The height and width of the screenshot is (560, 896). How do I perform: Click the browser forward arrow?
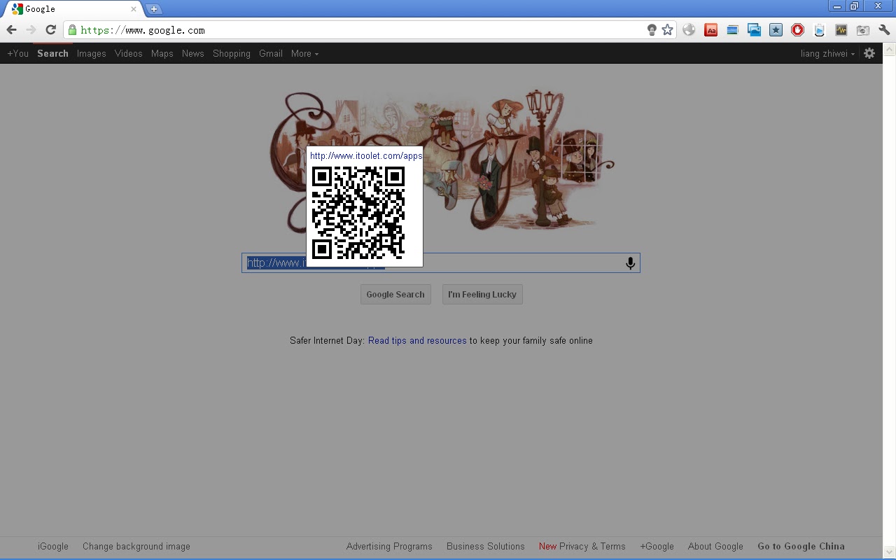click(x=31, y=30)
